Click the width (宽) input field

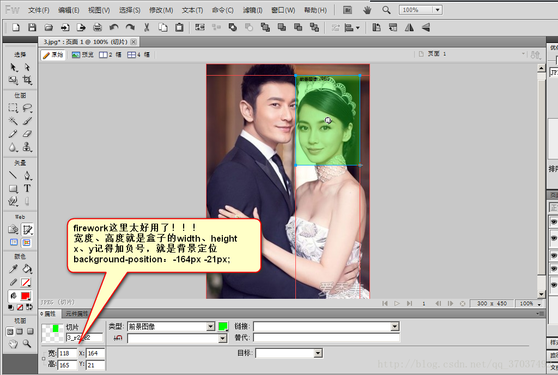(67, 353)
